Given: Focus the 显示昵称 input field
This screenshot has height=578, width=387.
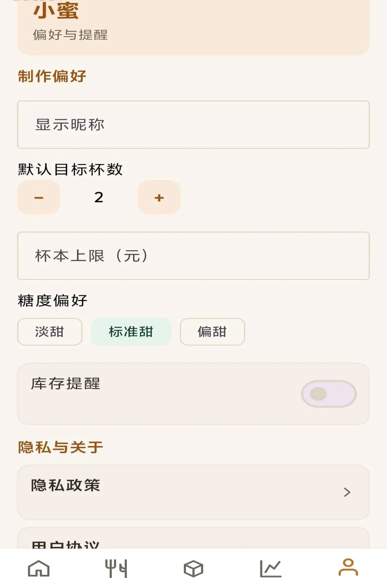Looking at the screenshot, I should [x=193, y=125].
